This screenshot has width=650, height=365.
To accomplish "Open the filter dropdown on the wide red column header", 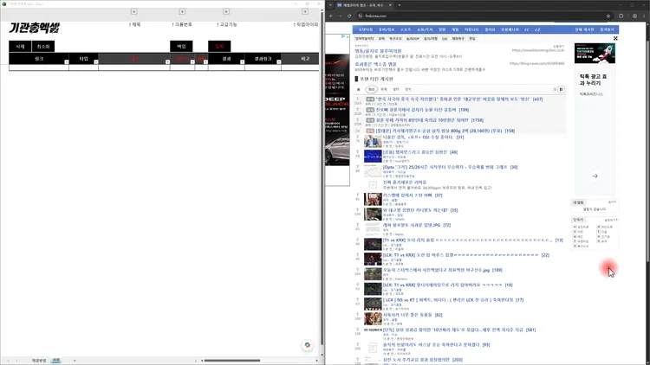I will coord(167,62).
